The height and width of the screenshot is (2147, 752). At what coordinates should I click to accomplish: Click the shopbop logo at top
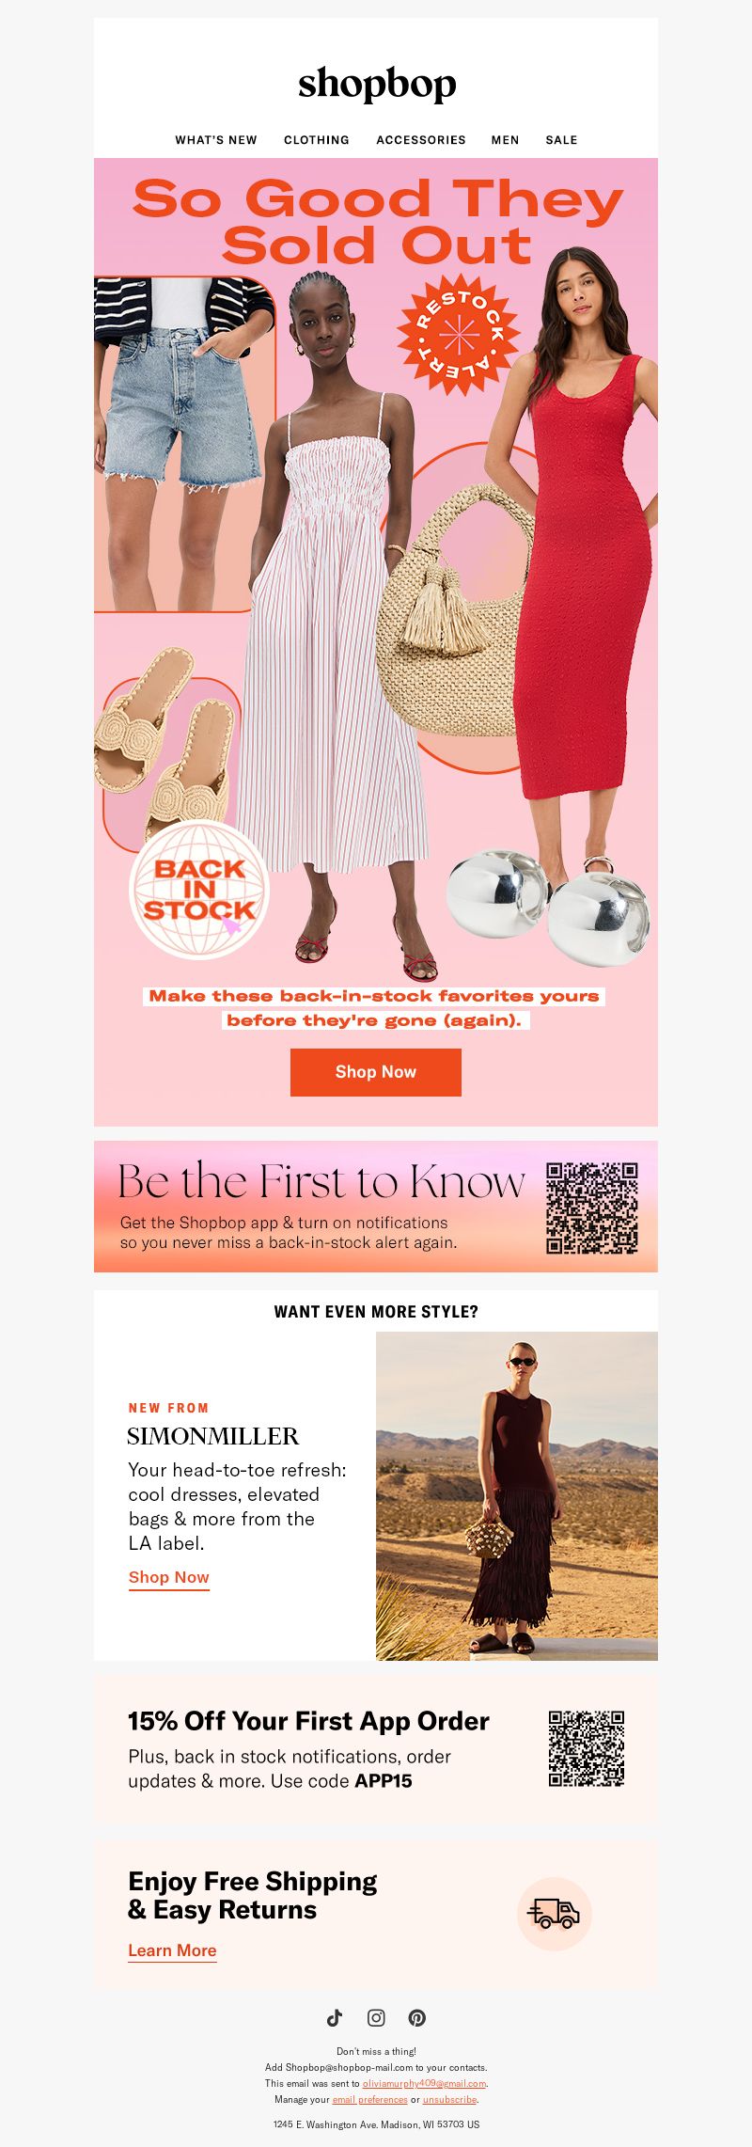click(x=377, y=85)
